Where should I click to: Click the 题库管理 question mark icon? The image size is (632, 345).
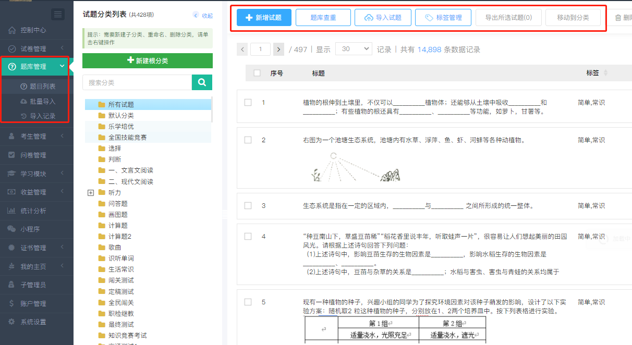click(11, 67)
